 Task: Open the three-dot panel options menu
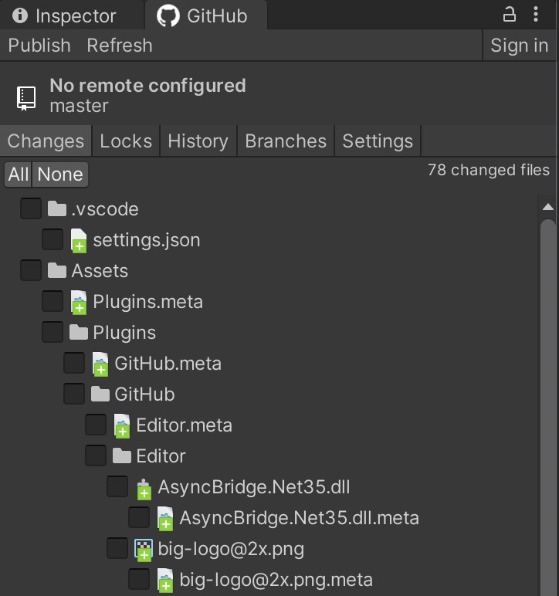[x=536, y=15]
